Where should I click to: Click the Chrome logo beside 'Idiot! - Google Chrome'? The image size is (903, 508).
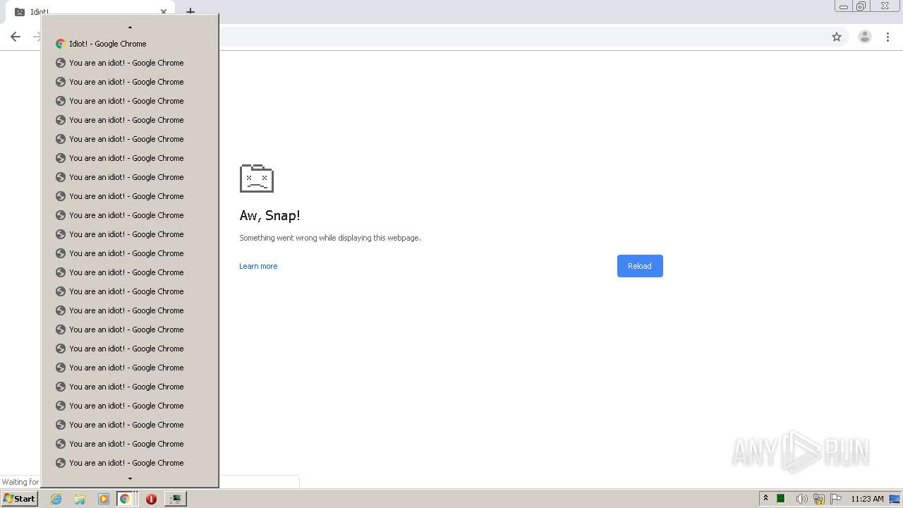click(61, 44)
